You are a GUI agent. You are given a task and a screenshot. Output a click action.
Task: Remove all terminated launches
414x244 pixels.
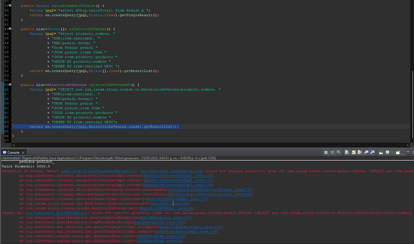339,152
